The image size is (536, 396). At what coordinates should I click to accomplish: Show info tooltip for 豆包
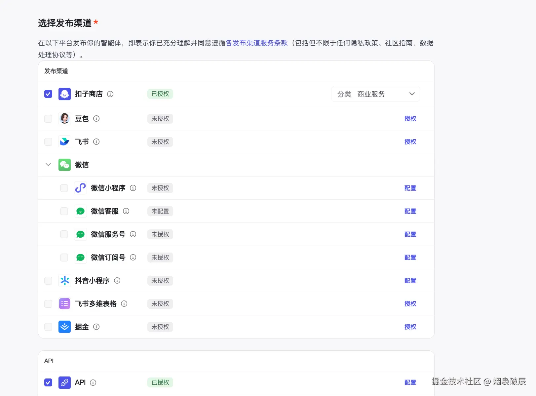pyautogui.click(x=96, y=118)
